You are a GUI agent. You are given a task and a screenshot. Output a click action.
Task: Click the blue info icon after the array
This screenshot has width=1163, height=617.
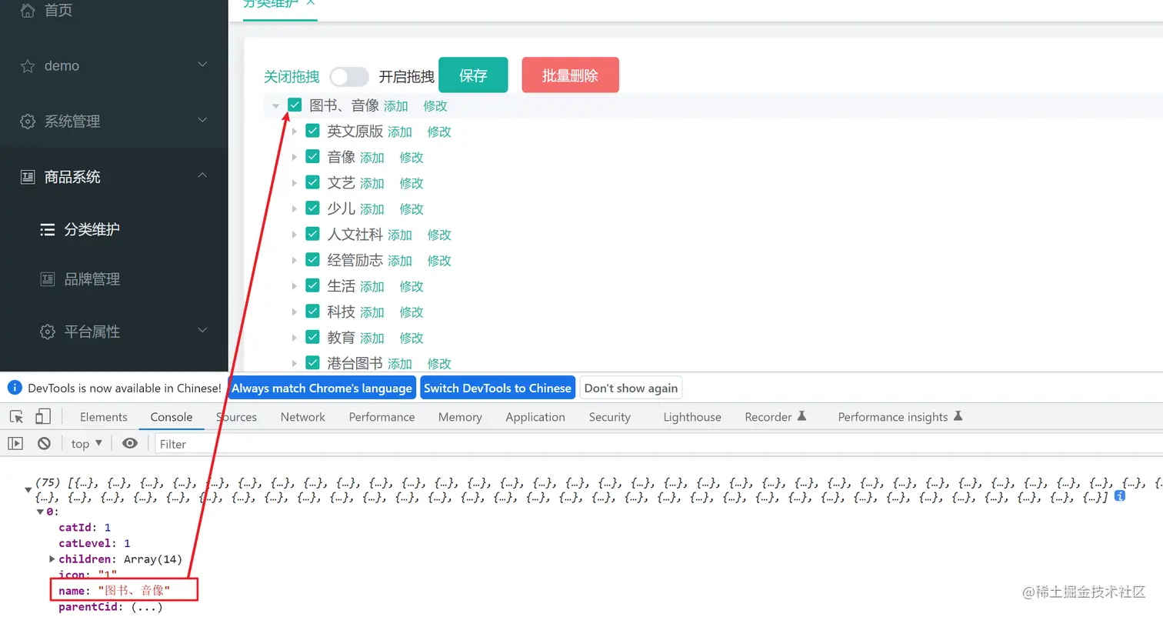click(1120, 496)
